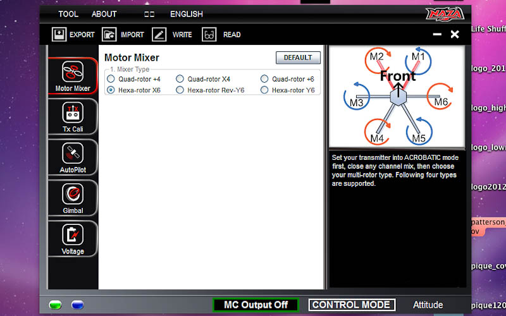Select Quad-rotor X4 mixer type
The width and height of the screenshot is (506, 316).
(180, 79)
